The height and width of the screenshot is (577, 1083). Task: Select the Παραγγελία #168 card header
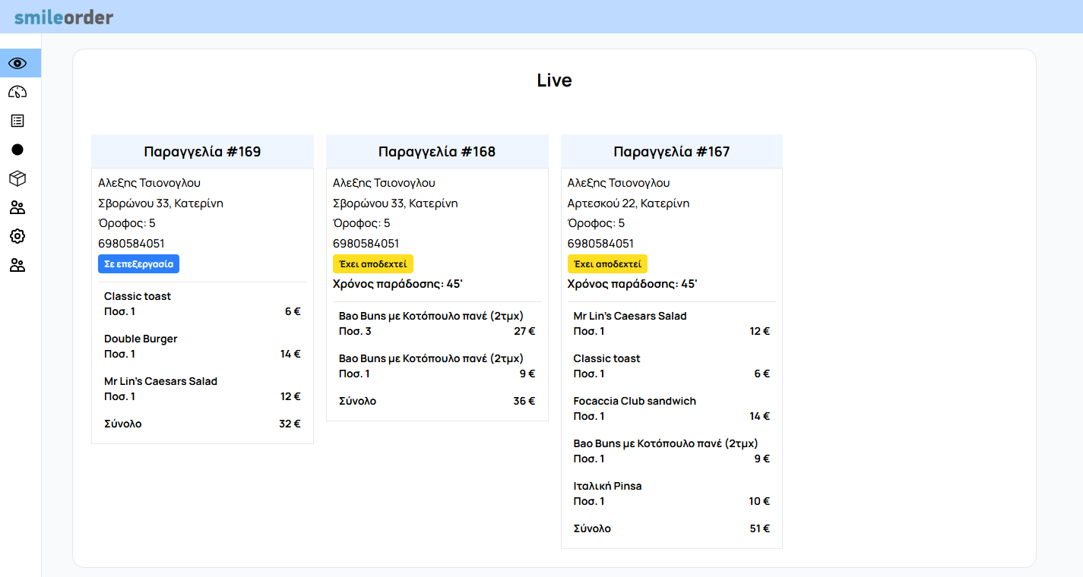(437, 152)
